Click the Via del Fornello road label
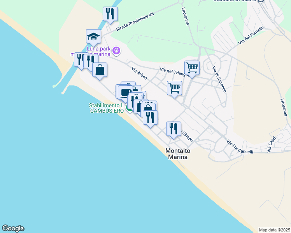 pos(251,35)
